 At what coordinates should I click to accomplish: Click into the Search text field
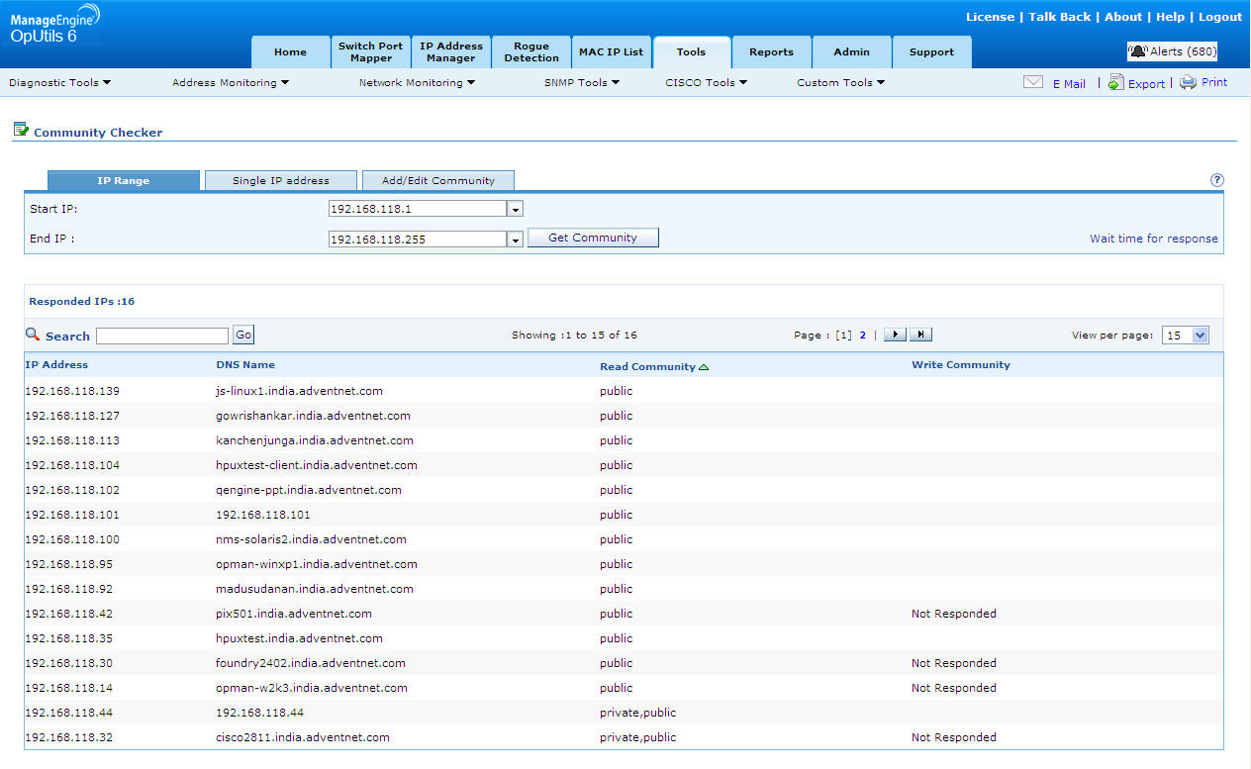tap(162, 336)
